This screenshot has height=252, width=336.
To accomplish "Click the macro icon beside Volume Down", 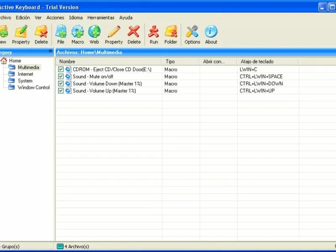I will (68, 84).
